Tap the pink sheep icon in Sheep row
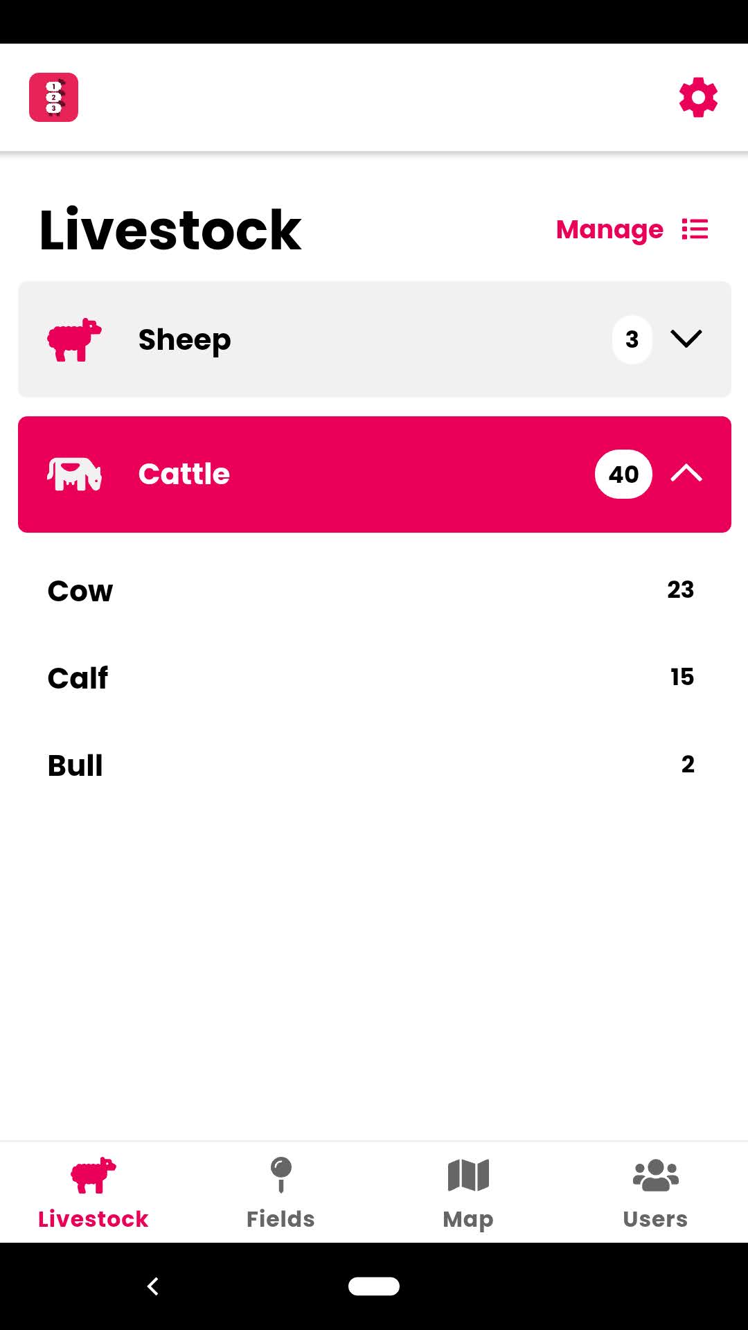 (x=74, y=339)
